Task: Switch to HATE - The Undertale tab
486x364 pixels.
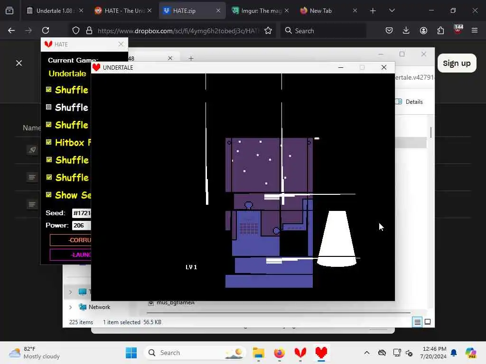Action: [123, 10]
